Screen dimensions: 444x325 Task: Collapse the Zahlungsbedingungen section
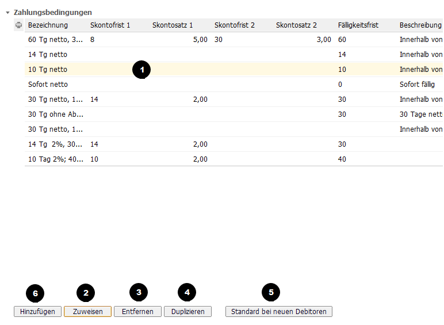pos(7,13)
